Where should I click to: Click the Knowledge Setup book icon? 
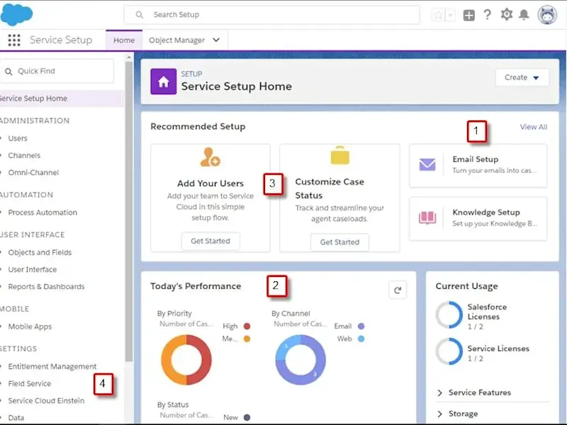point(427,217)
